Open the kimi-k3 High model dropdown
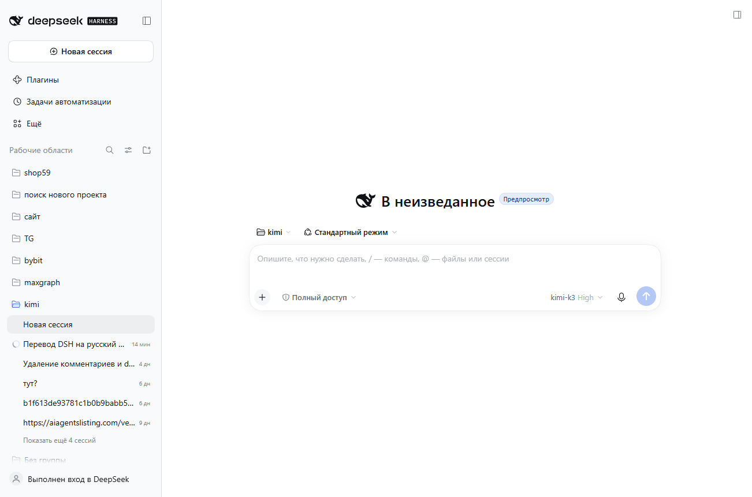 coord(576,297)
